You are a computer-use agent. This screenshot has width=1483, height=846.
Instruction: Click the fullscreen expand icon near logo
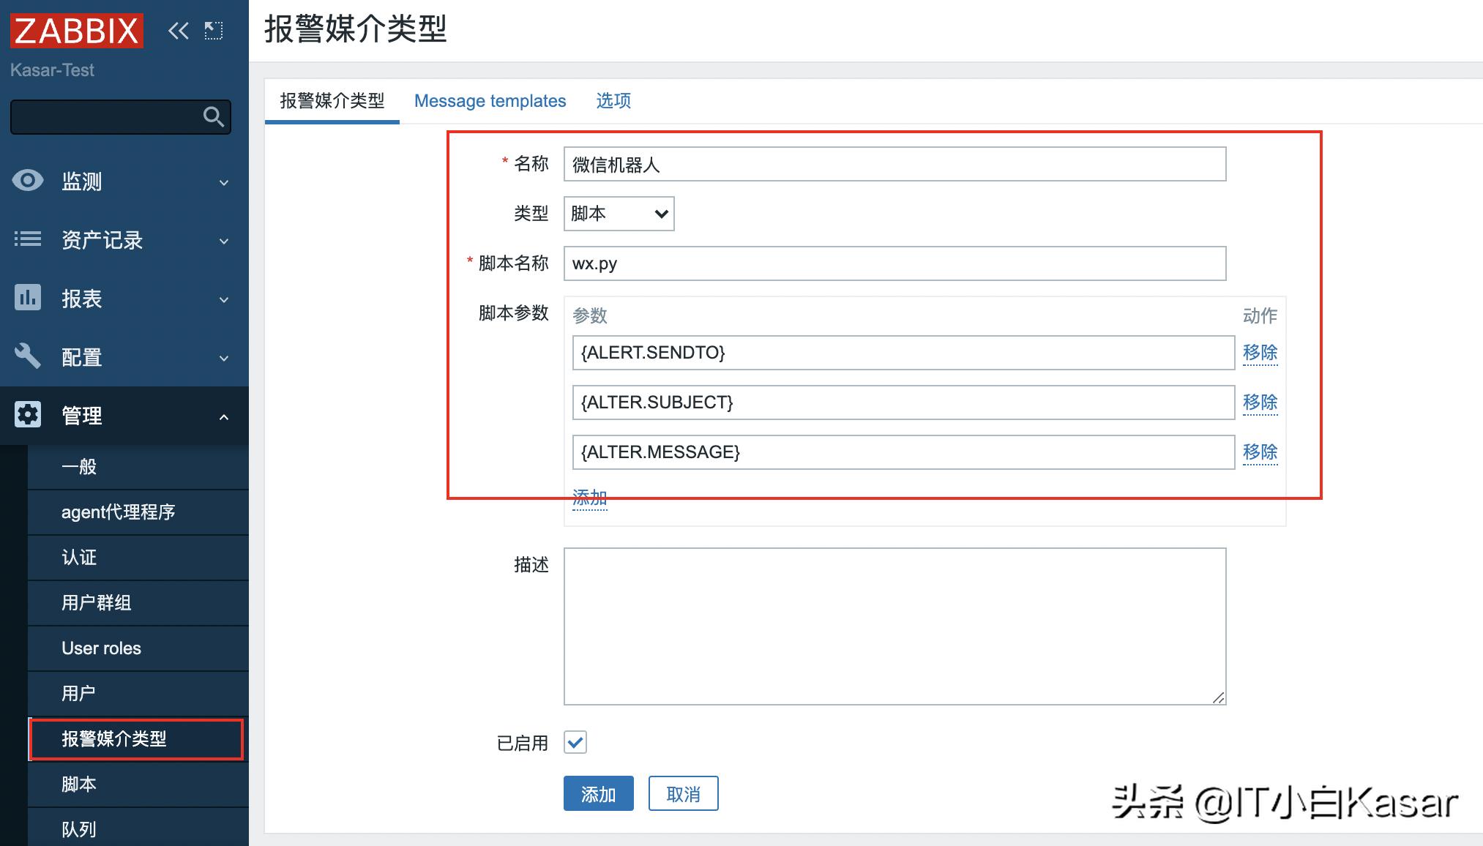click(213, 31)
